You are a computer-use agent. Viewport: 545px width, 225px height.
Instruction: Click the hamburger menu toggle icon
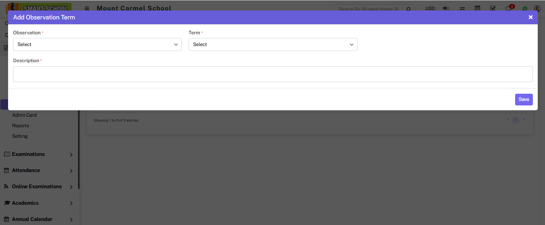click(87, 8)
